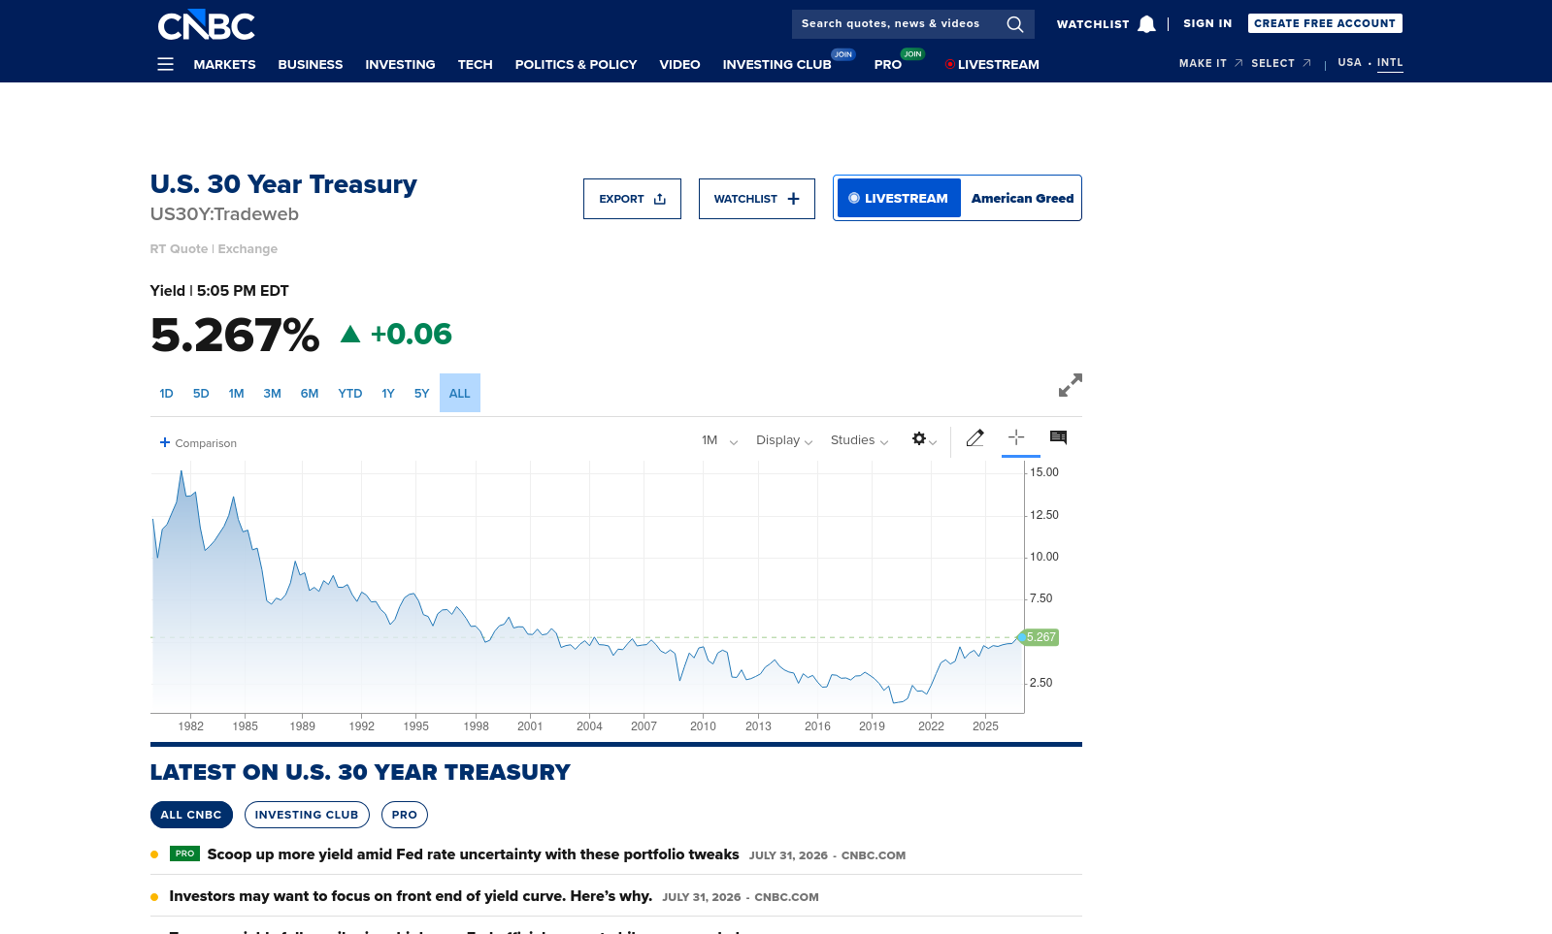Open Investing Club in navigation bar

click(776, 64)
